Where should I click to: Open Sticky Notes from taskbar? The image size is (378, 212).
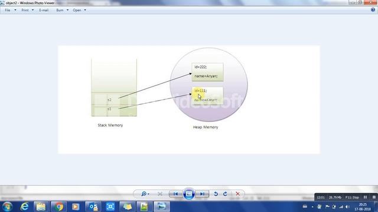click(x=128, y=207)
